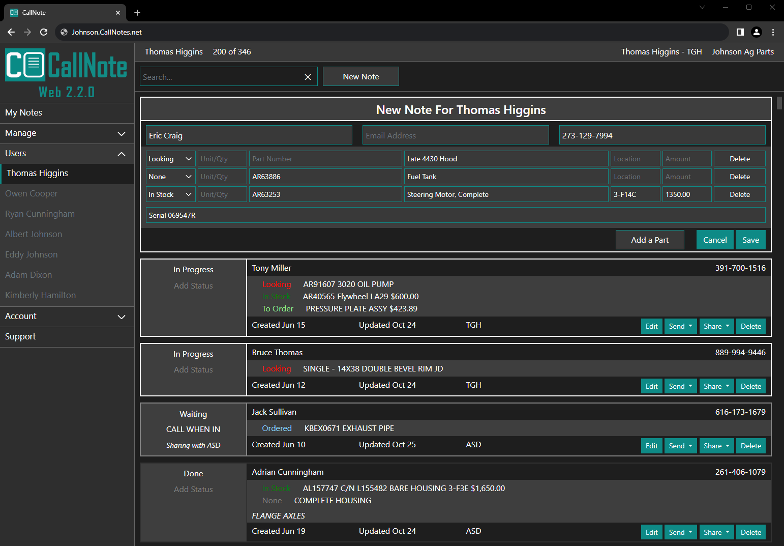Reload the page with the refresh icon
This screenshot has height=546, width=784.
click(x=44, y=32)
